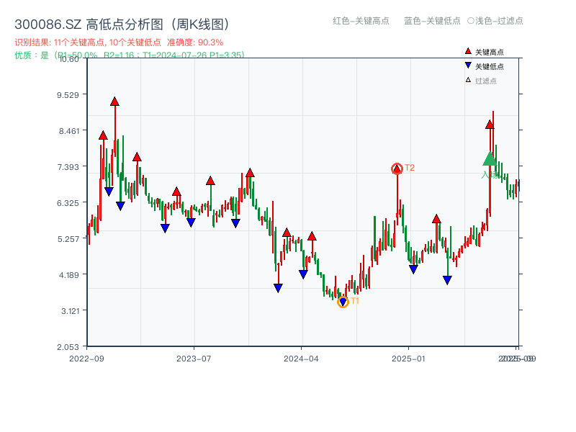
Task: Click the hollow triangle icon beside 过滤点
Action: (467, 79)
